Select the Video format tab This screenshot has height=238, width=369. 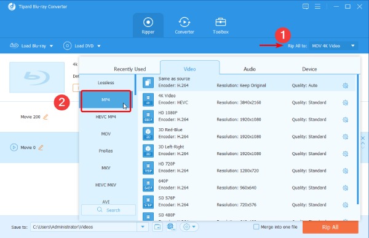(x=189, y=68)
